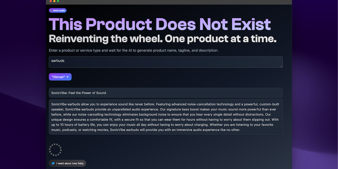Minimize the window using the yellow button

pyautogui.click(x=54, y=1)
